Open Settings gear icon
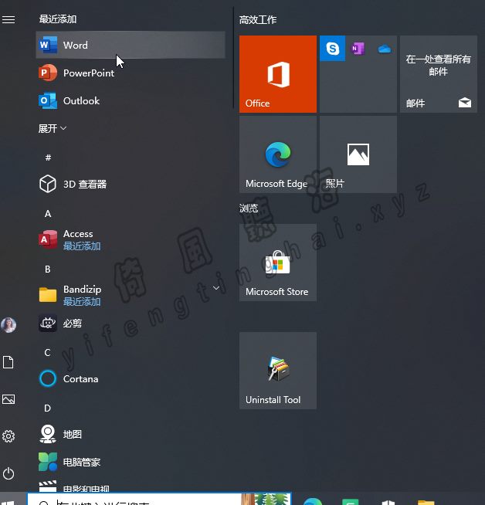This screenshot has height=505, width=485. point(8,436)
